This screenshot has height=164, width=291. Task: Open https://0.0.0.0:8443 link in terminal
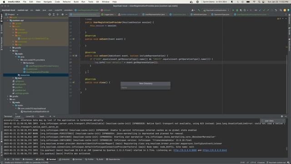pyautogui.click(x=215, y=150)
